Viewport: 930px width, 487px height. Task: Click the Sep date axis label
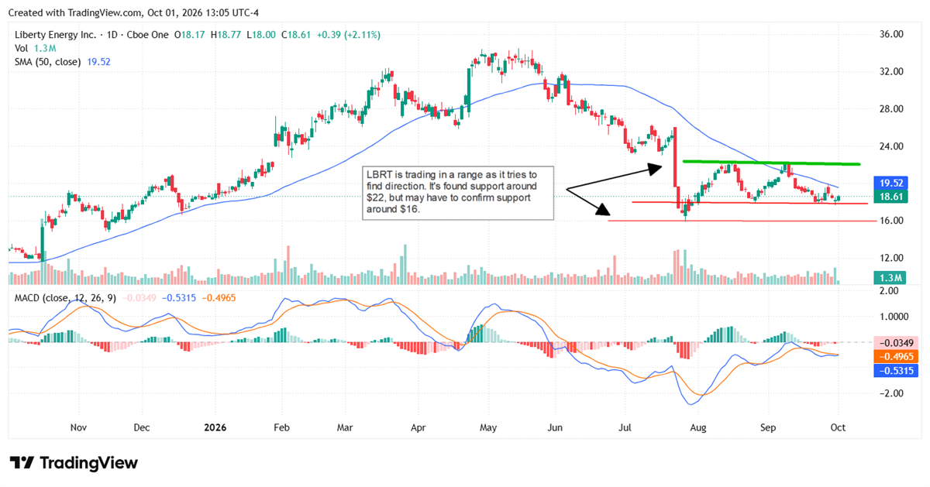coord(768,427)
